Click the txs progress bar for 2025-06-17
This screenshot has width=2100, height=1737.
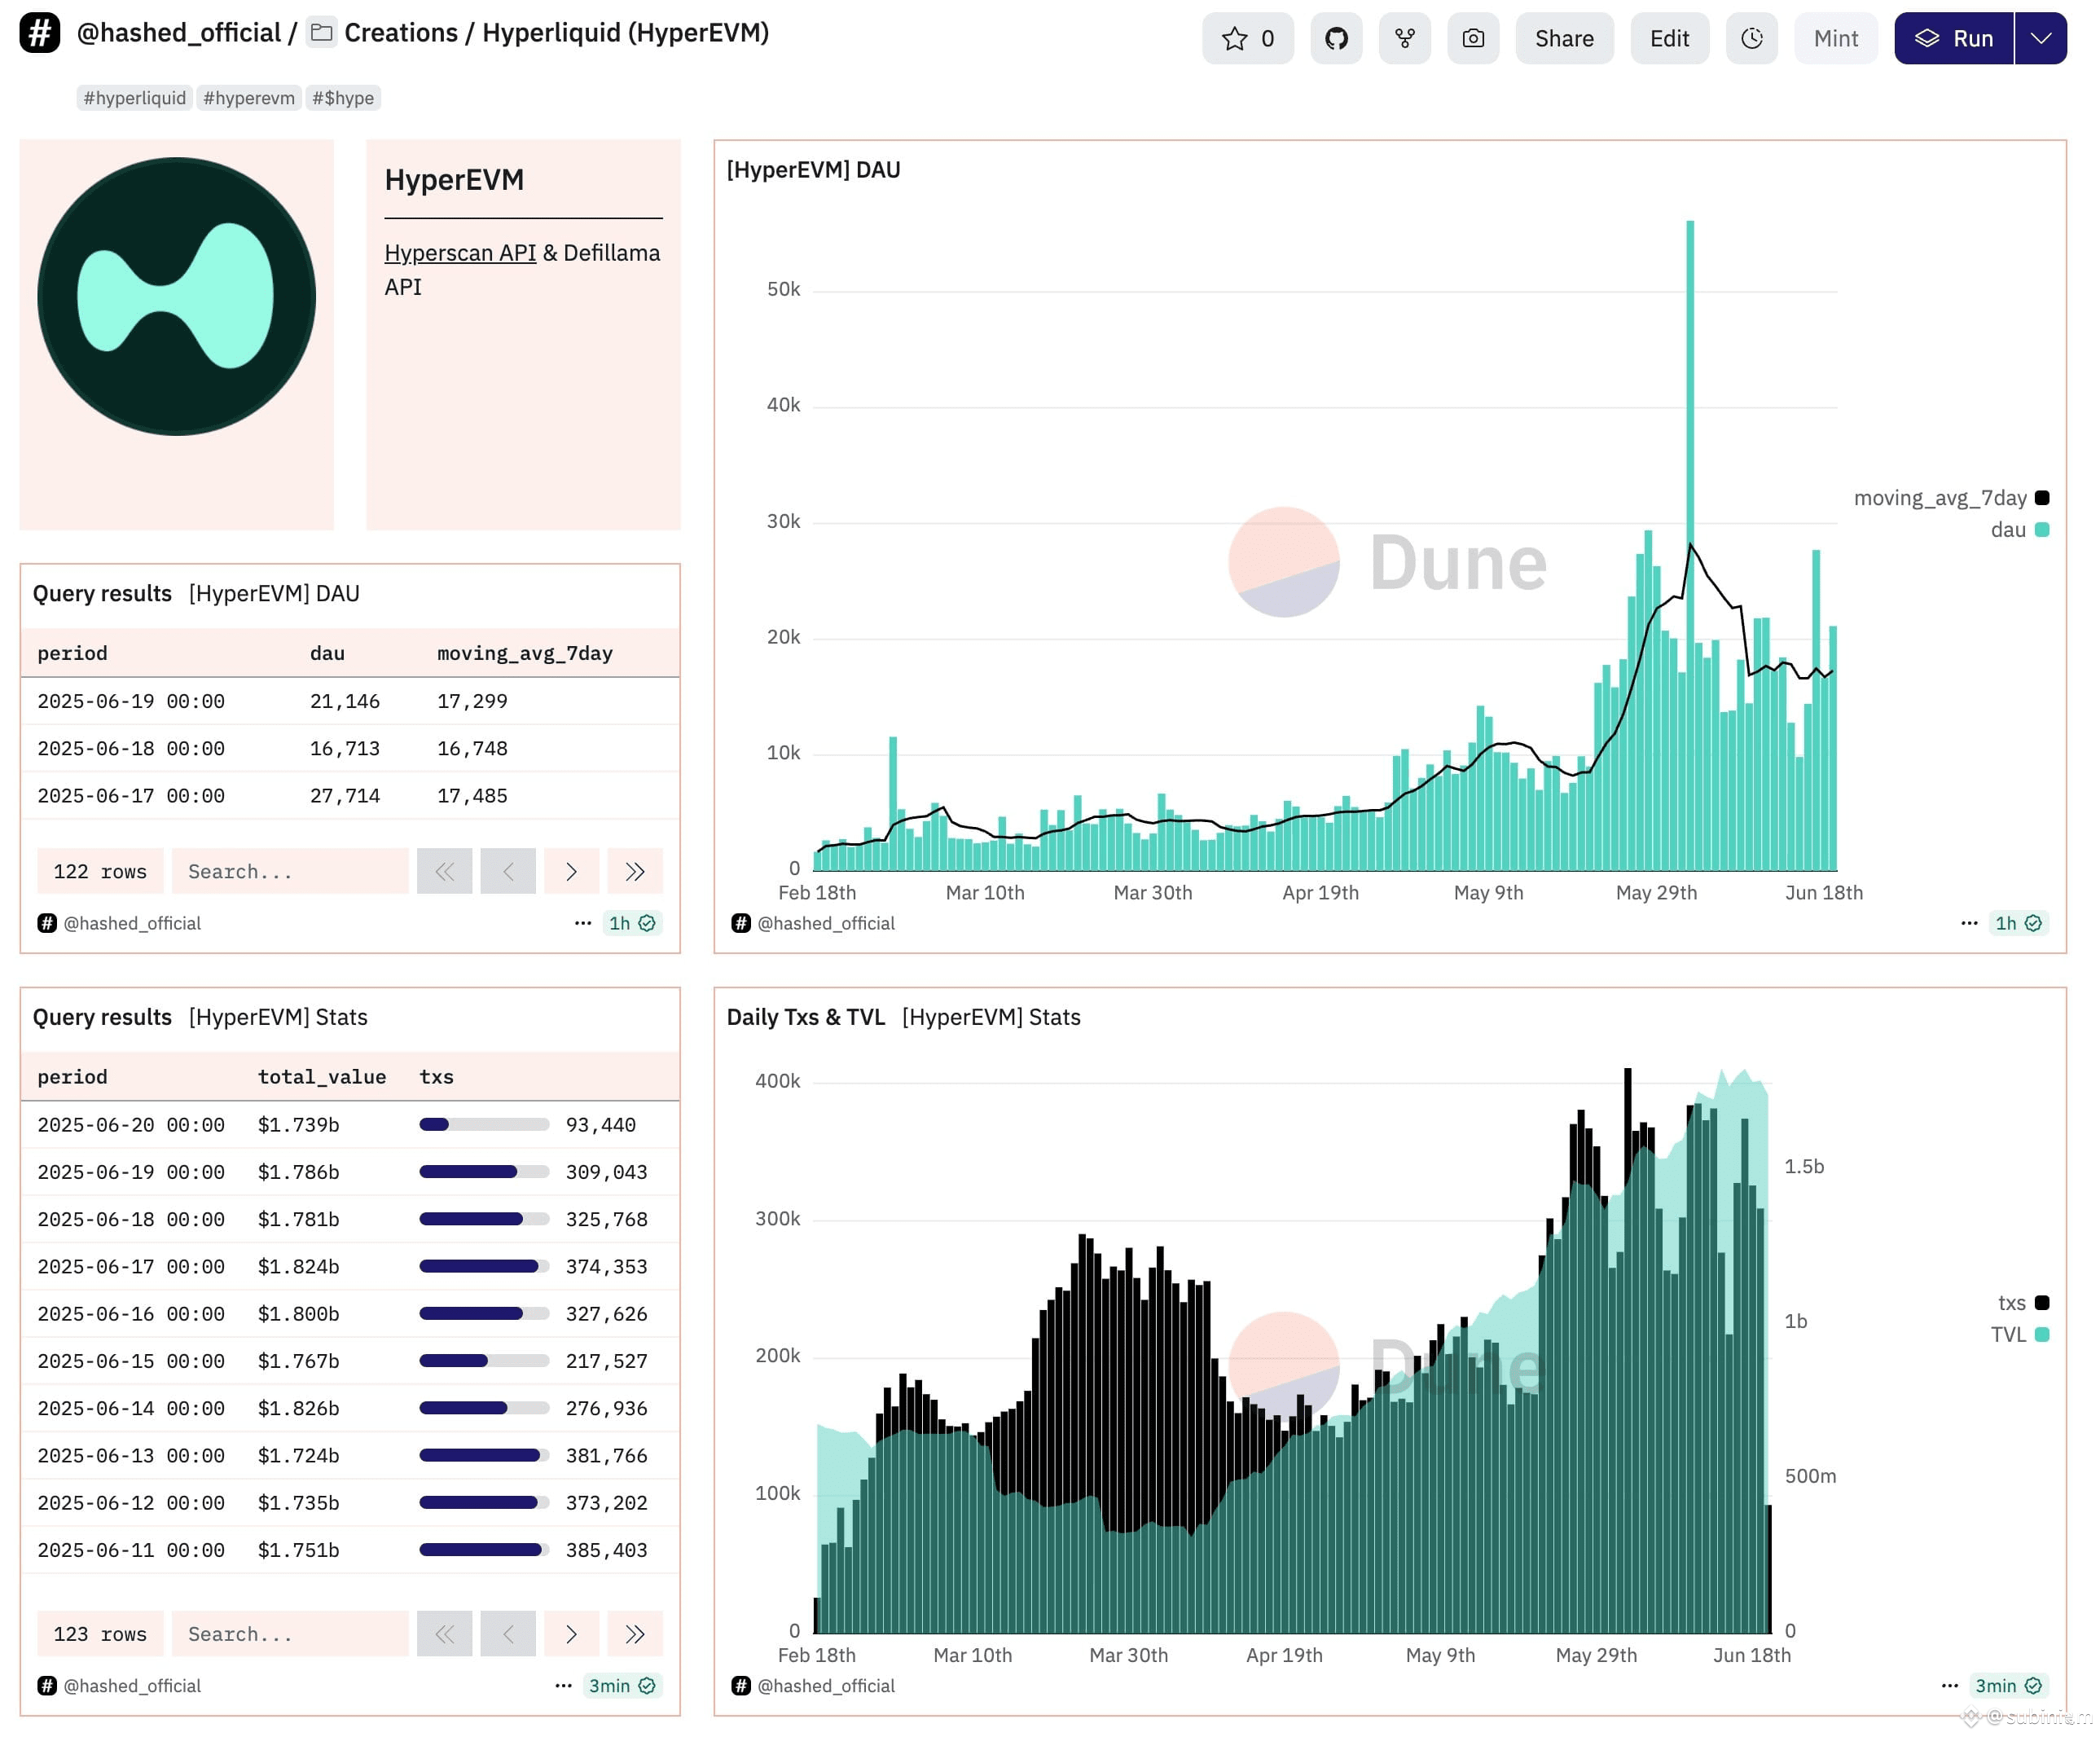pos(484,1266)
